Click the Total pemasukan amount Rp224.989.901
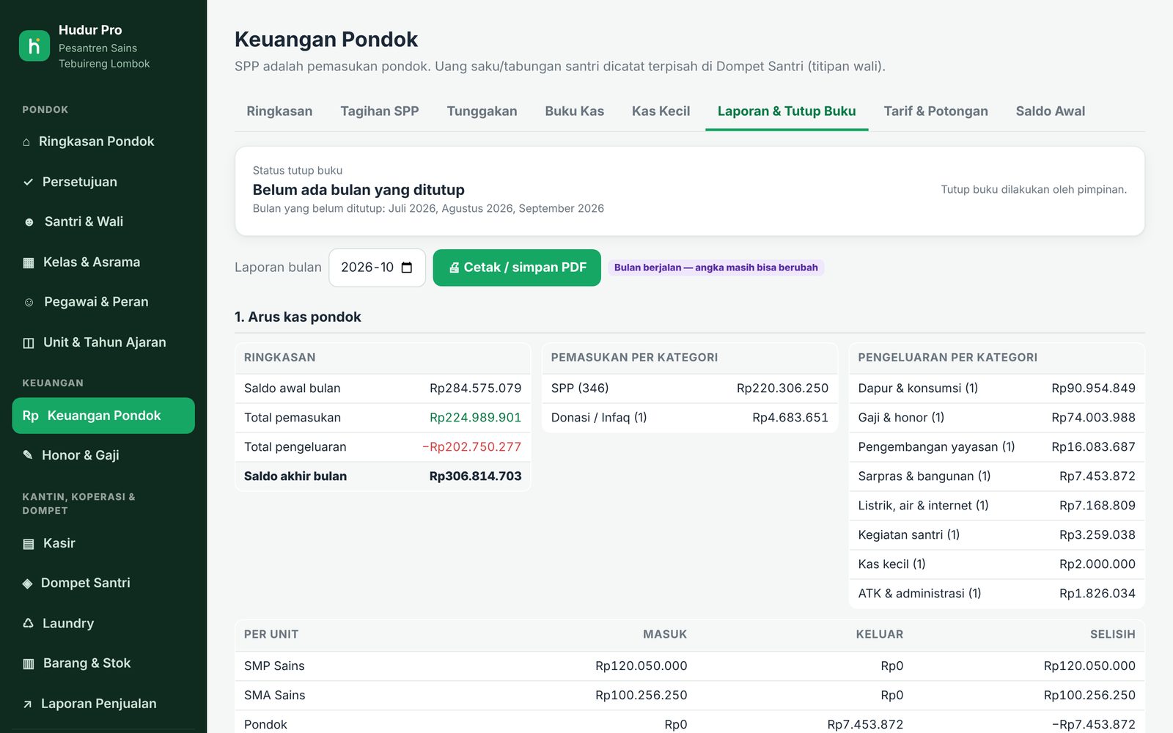The image size is (1173, 733). (475, 418)
